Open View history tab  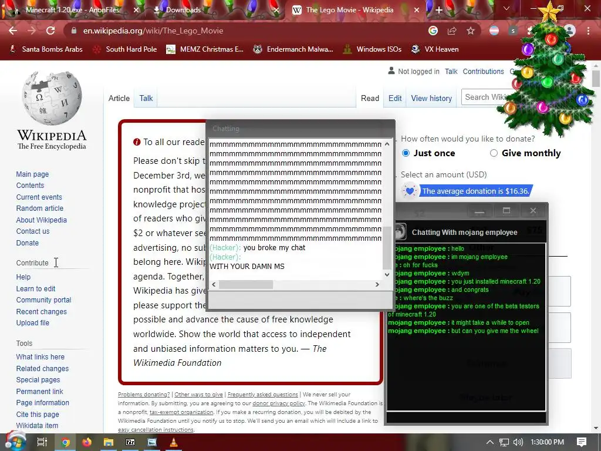[431, 98]
